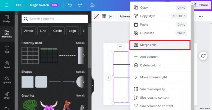Select the Line suggestion chip
The width and height of the screenshot is (212, 110).
pos(43,31)
